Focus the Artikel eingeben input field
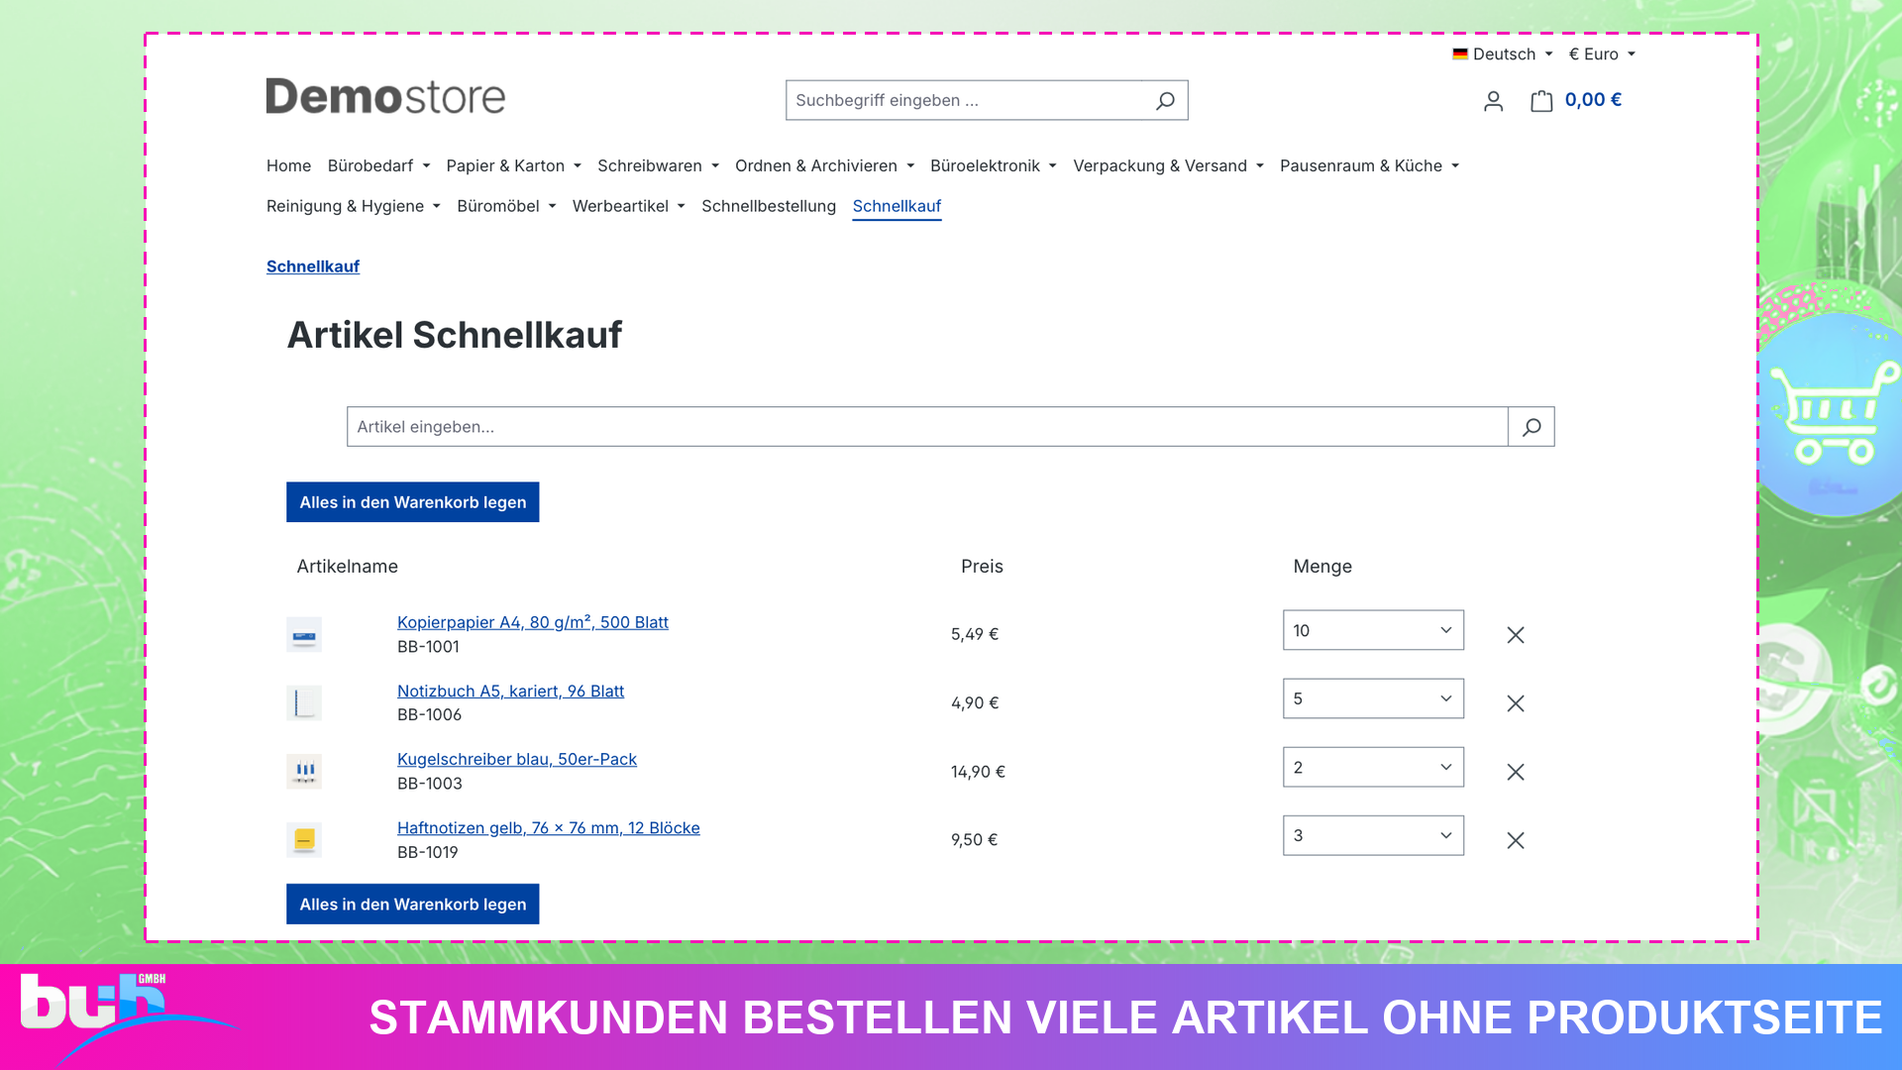The image size is (1902, 1070). tap(927, 427)
